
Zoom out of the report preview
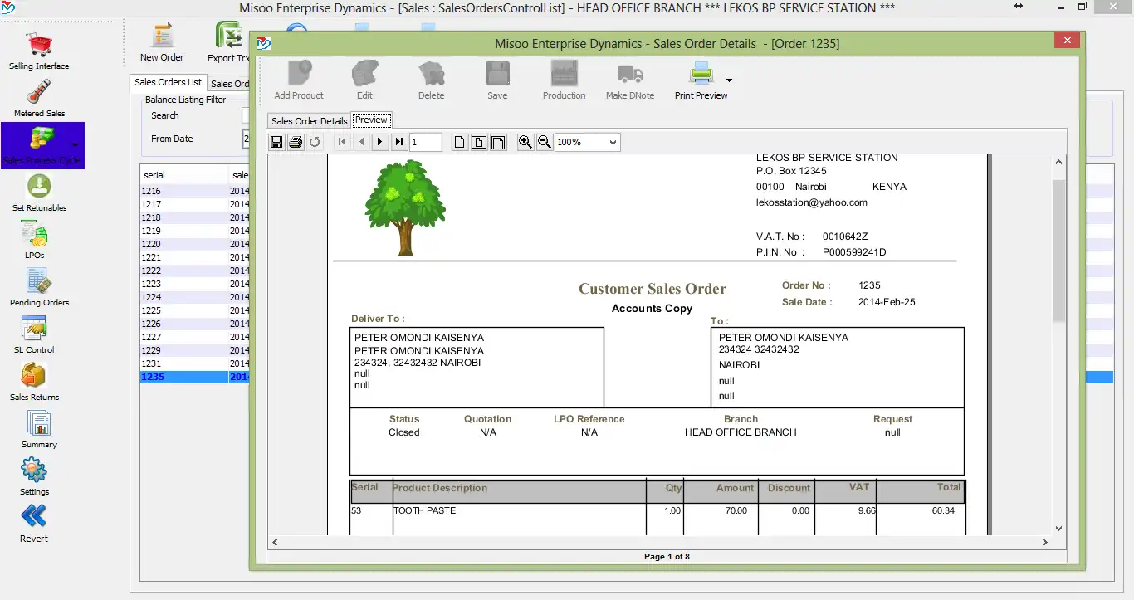click(545, 142)
